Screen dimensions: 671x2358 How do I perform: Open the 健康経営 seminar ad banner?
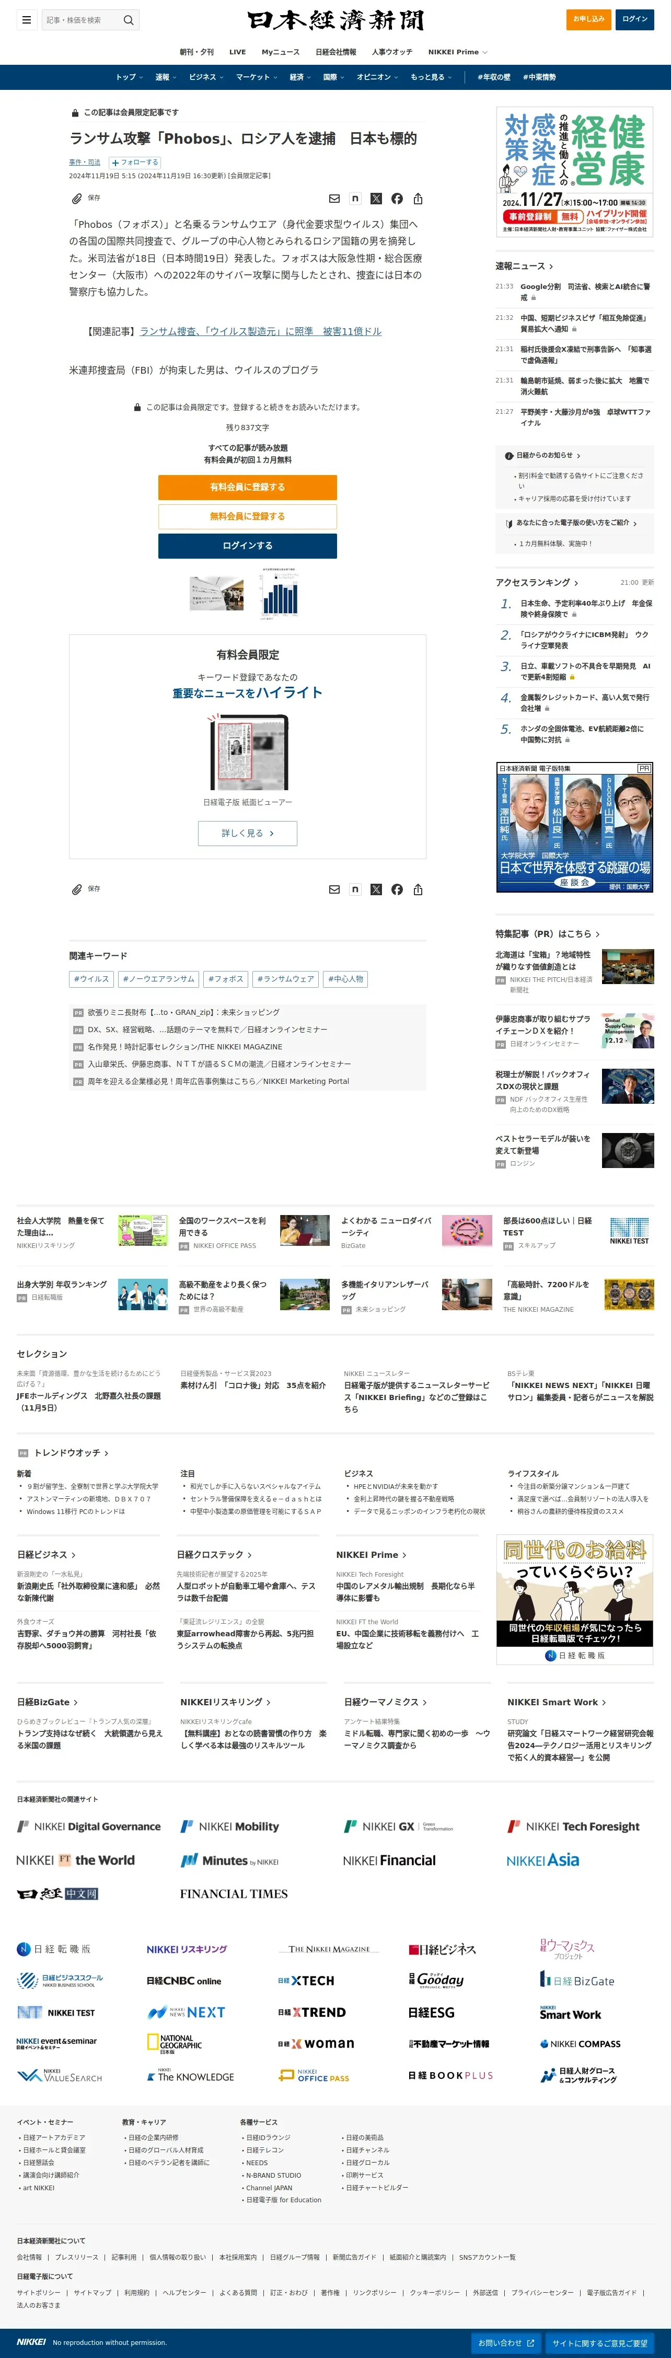[575, 171]
